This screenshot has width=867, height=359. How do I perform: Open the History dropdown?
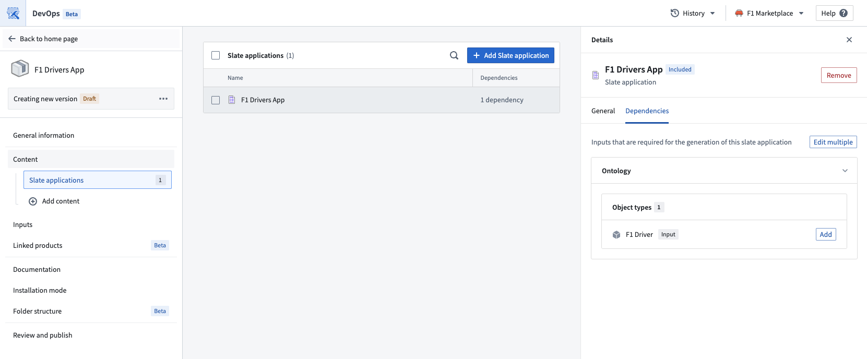693,13
